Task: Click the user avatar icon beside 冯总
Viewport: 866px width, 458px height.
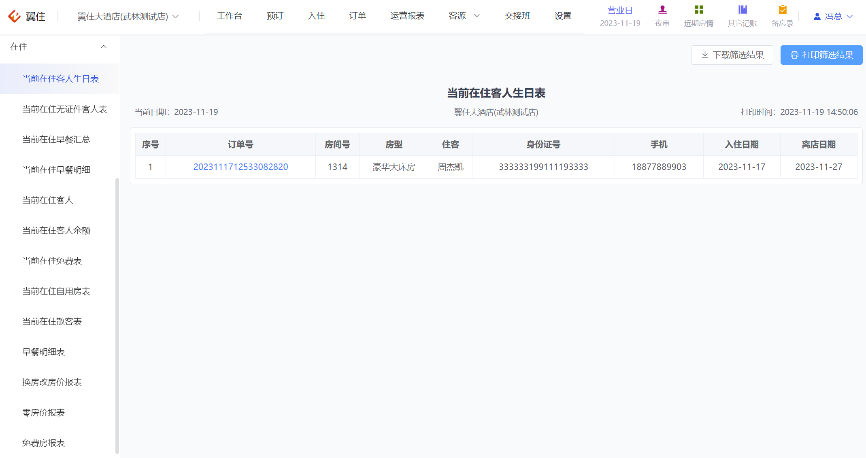Action: 817,17
